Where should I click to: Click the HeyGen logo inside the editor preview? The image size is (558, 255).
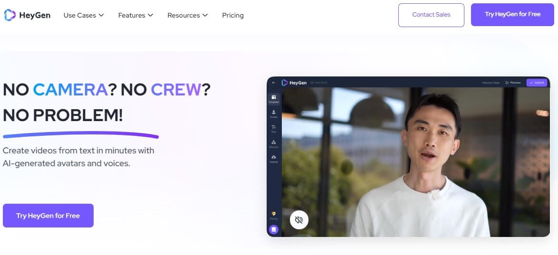click(x=294, y=83)
